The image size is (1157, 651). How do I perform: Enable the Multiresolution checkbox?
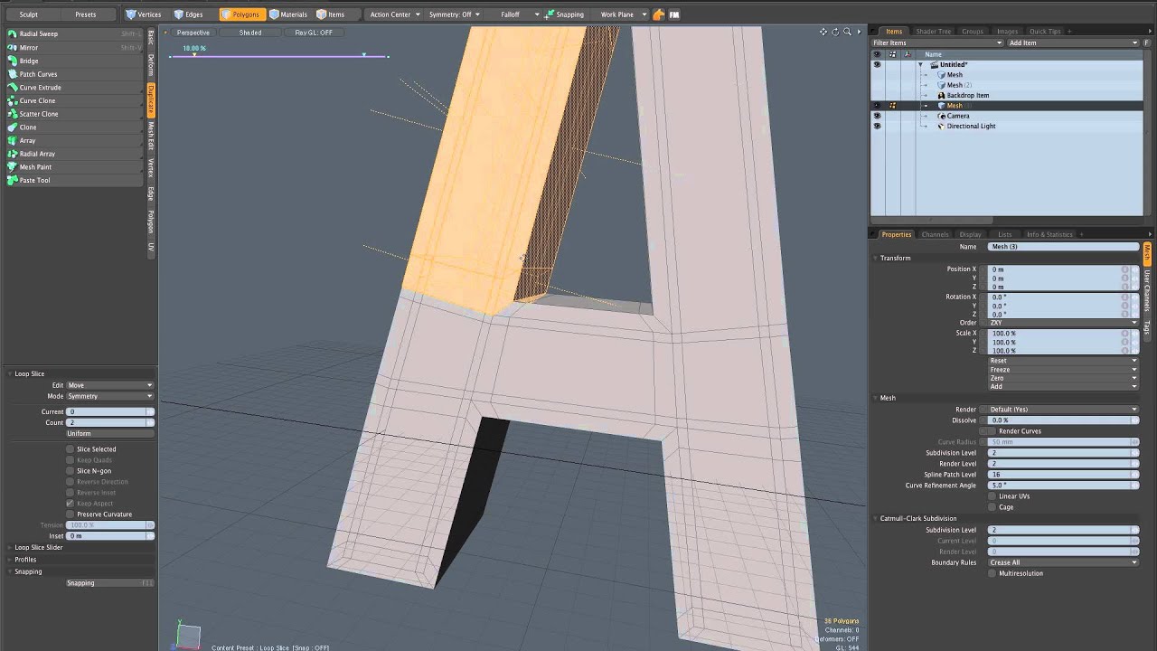pyautogui.click(x=992, y=573)
